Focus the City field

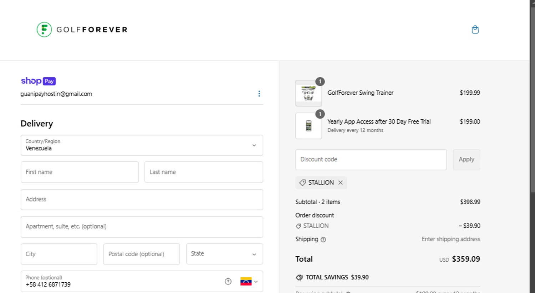pos(59,254)
